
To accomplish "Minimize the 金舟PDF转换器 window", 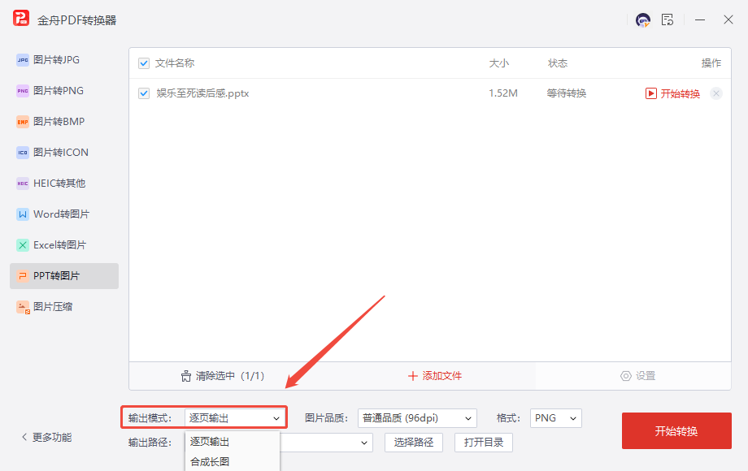I will coord(700,20).
